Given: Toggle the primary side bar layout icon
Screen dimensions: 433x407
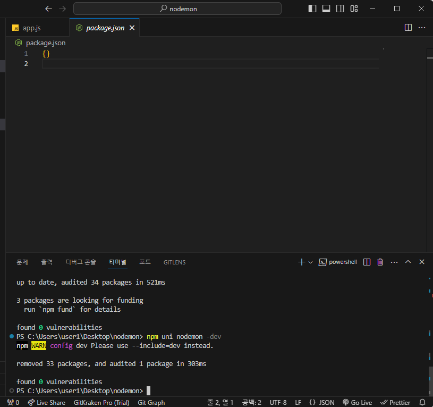Looking at the screenshot, I should [312, 9].
